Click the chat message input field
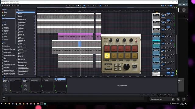Screen dimensions: 195x109 click(x=160, y=99)
